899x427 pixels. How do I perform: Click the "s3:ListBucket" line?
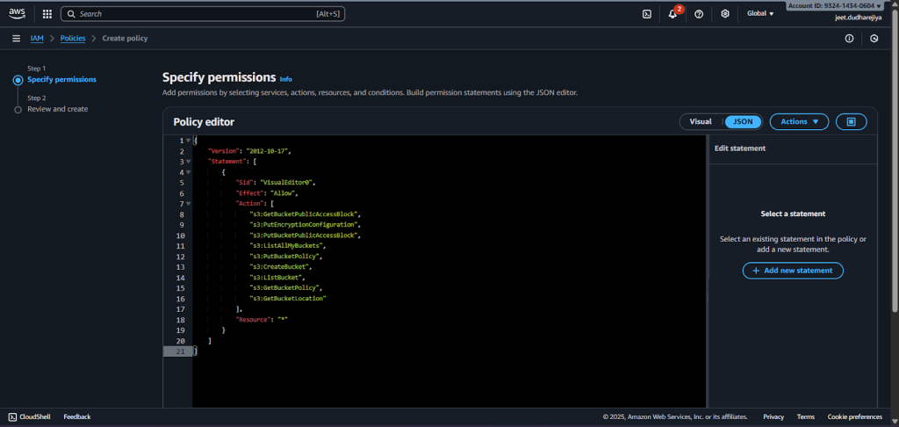pos(277,278)
